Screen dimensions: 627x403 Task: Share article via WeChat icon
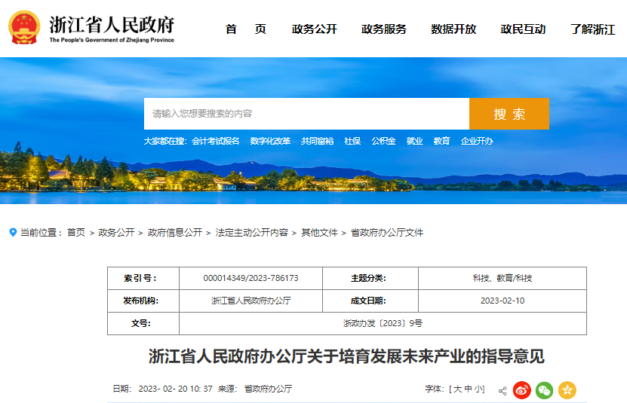[545, 390]
